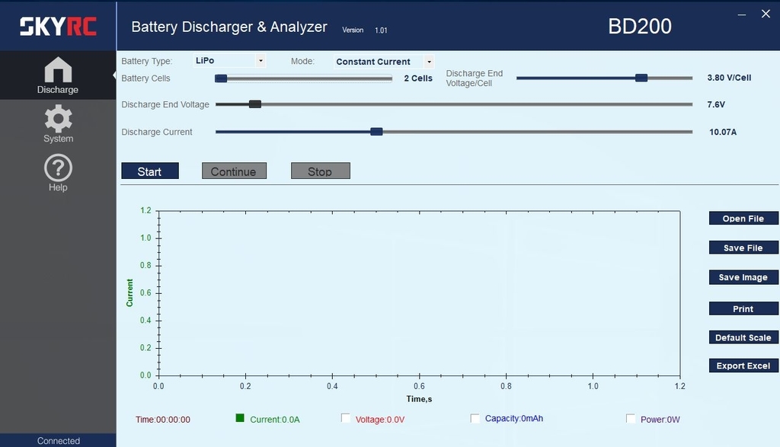Click the Battery Cells slider handle
Screen dimensions: 780x447
[x=221, y=78]
